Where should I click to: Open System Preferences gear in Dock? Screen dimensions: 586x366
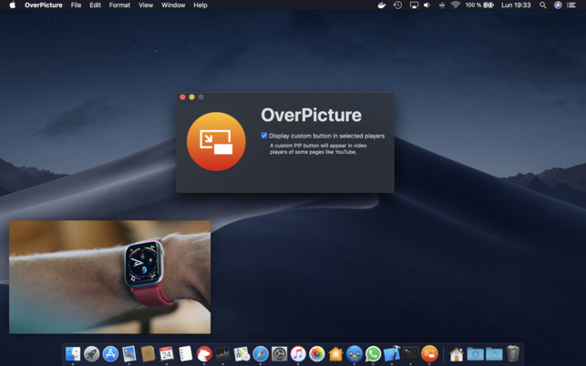(279, 353)
